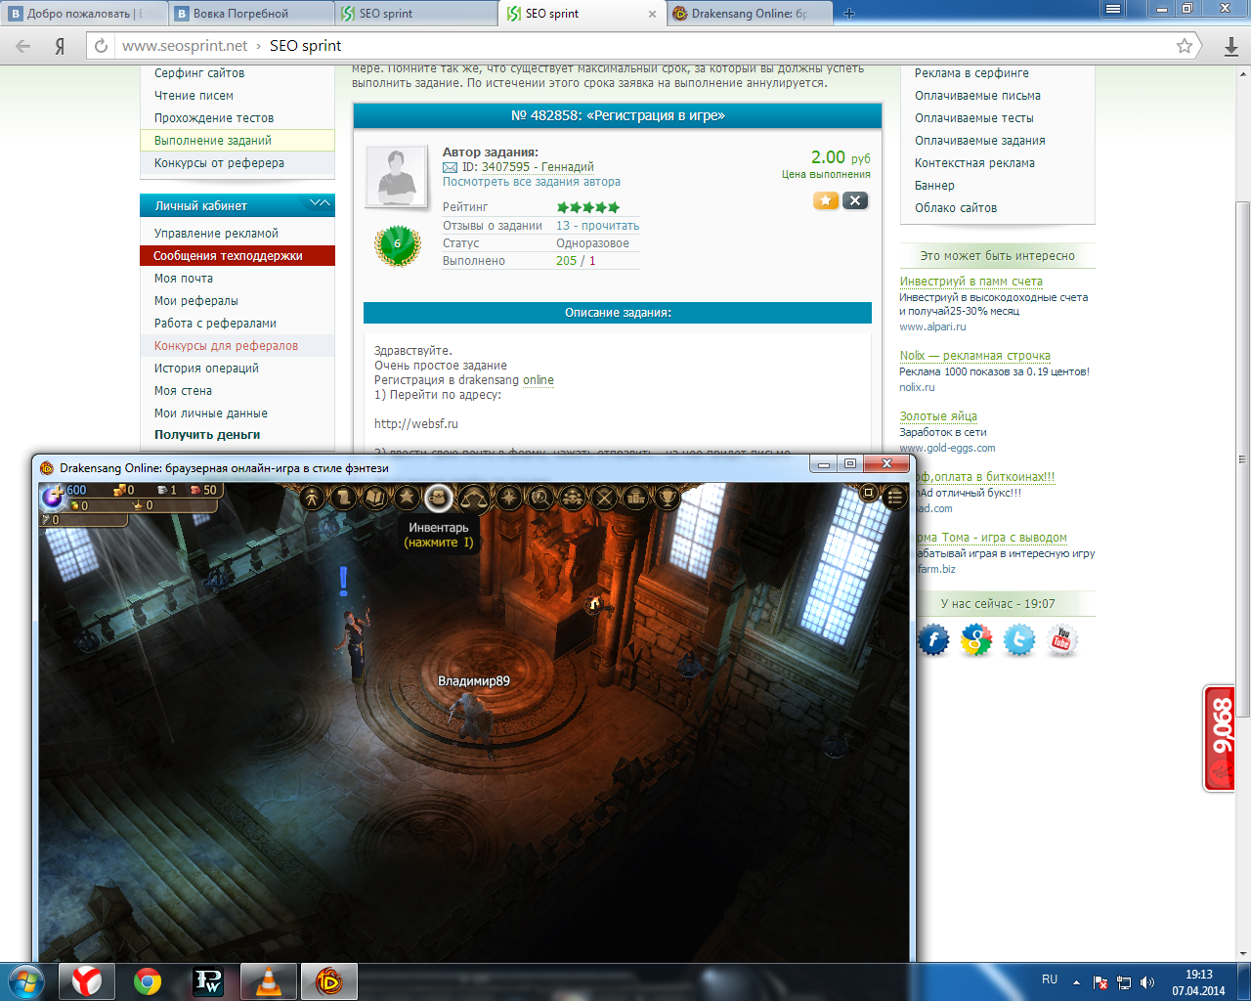This screenshot has width=1251, height=1001.
Task: Open a new browser tab
Action: coord(848,14)
